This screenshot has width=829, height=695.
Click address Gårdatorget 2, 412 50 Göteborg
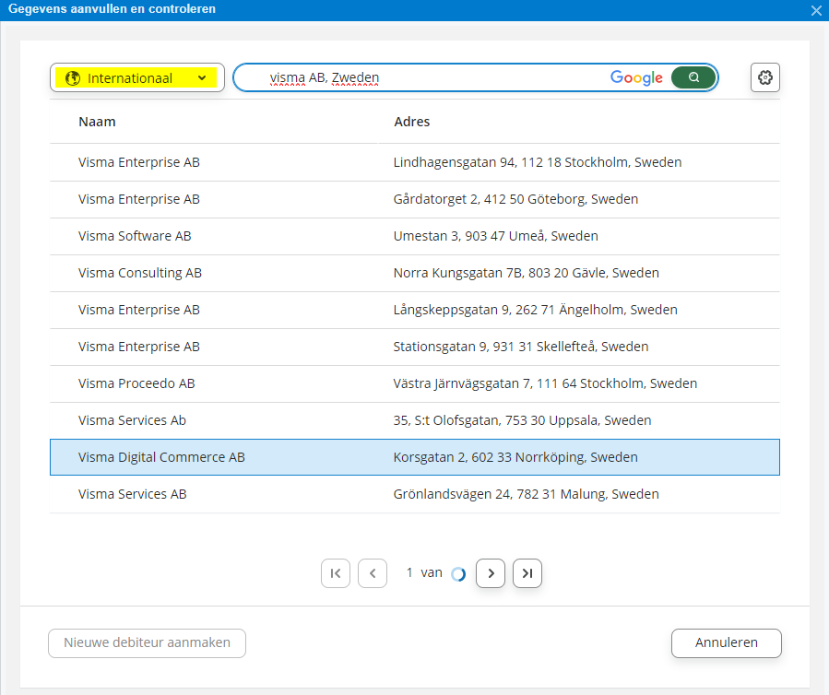pyautogui.click(x=516, y=199)
